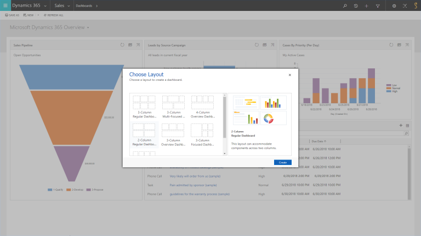Refresh the Cases By Priority chart
This screenshot has width=421, height=236.
tap(391, 45)
